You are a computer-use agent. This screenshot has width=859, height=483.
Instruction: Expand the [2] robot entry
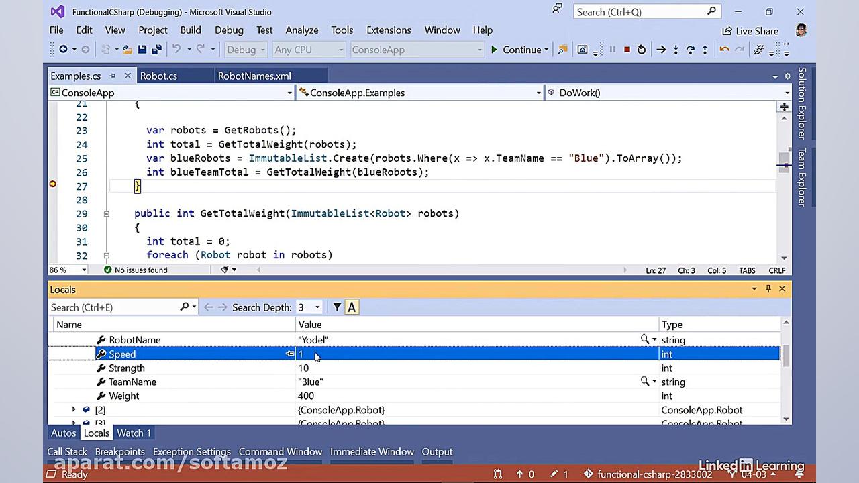click(x=74, y=409)
